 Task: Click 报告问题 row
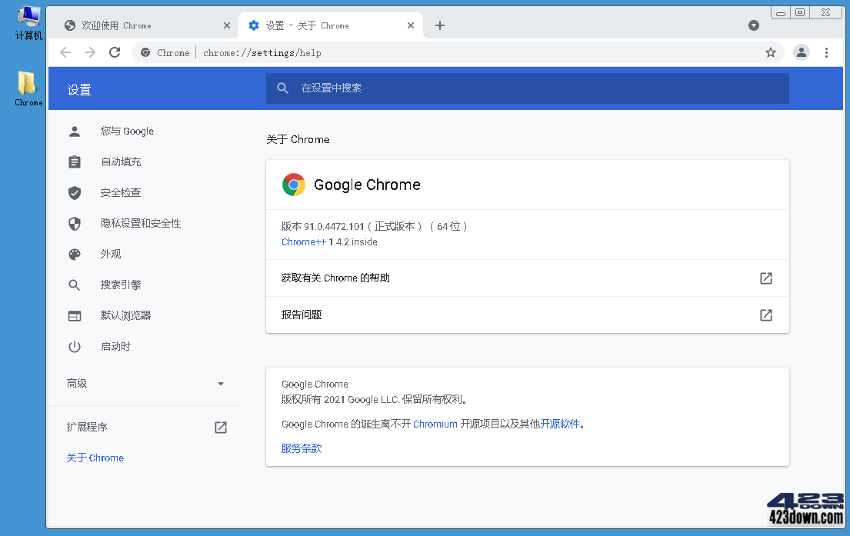tap(528, 315)
